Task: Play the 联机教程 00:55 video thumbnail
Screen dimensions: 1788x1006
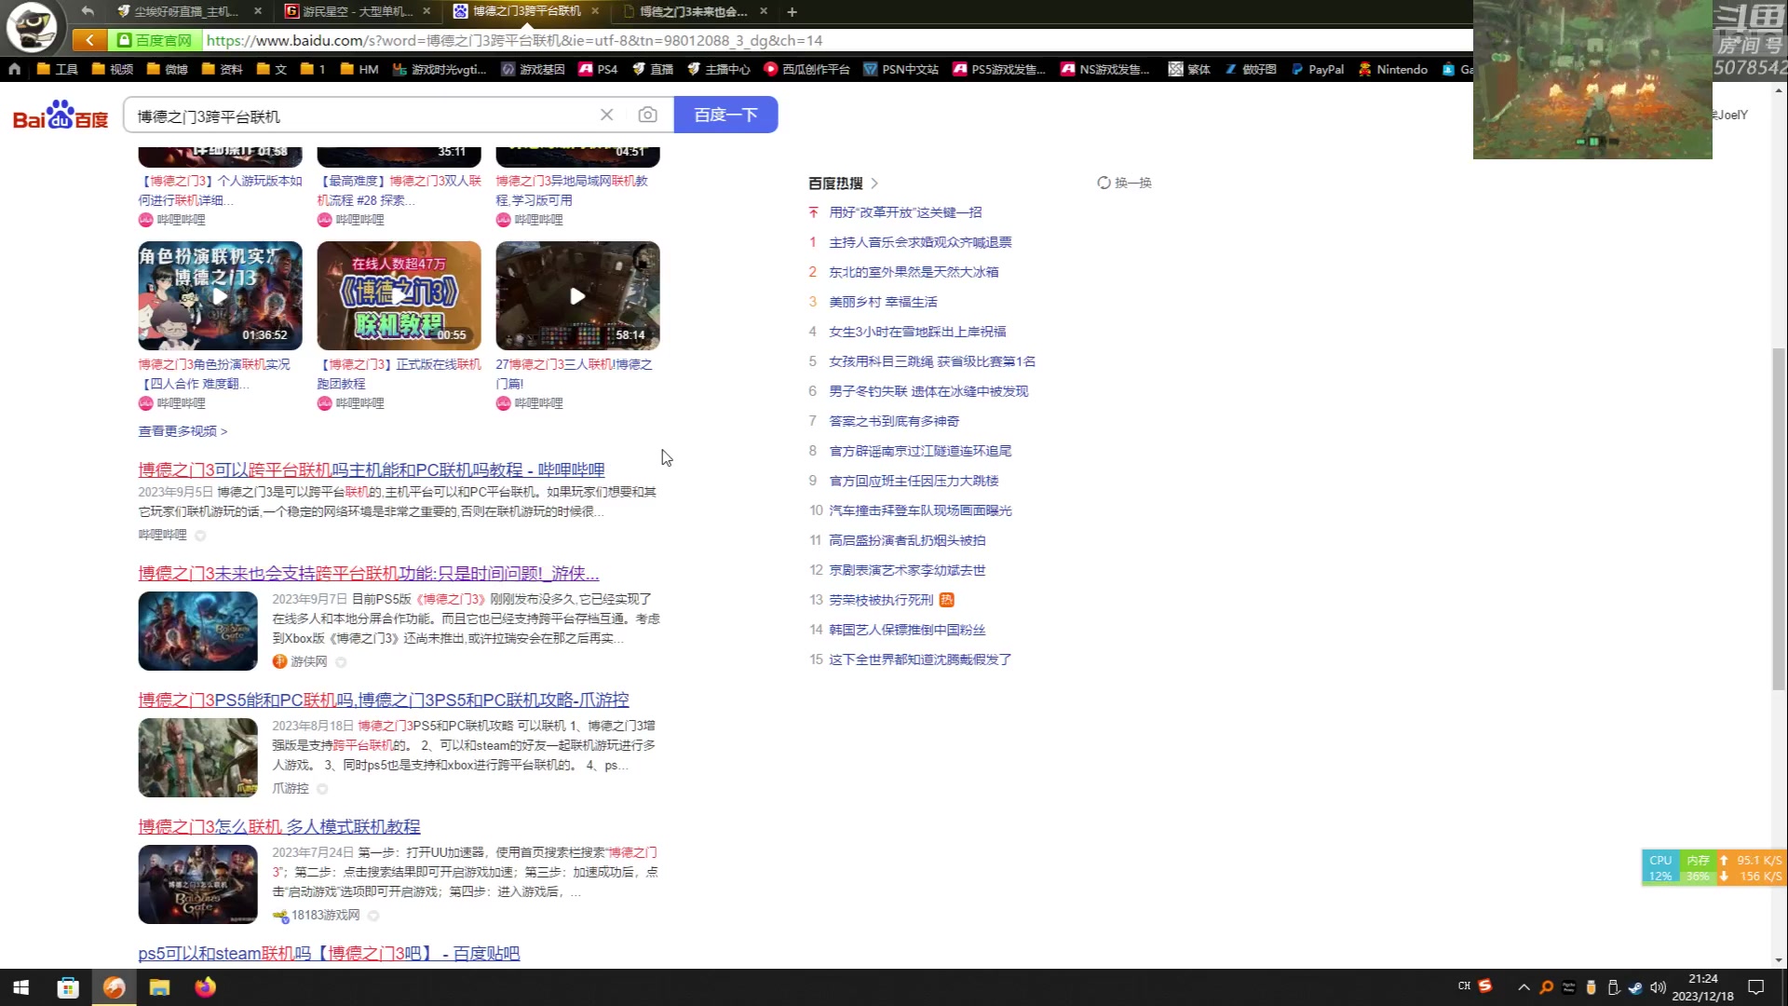Action: pyautogui.click(x=399, y=295)
